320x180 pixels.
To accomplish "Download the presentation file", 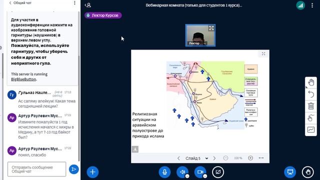I will [x=135, y=149].
